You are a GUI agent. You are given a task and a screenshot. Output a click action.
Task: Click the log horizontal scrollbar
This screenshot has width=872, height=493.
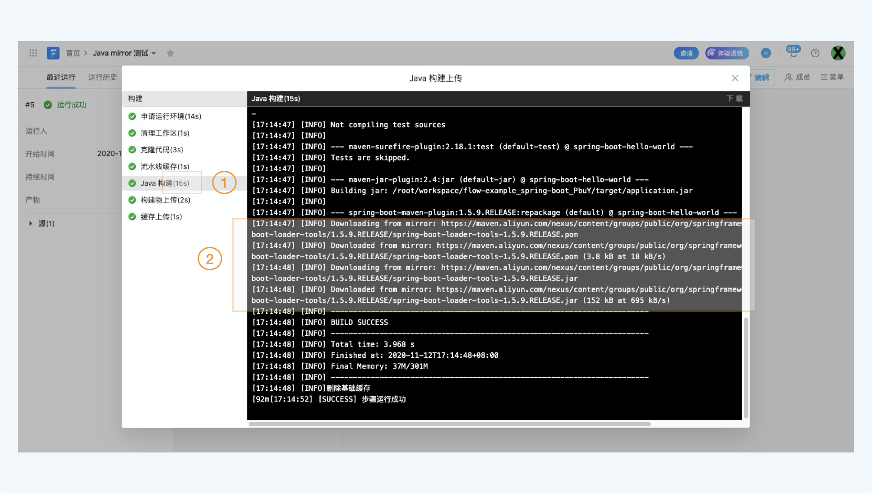tap(450, 424)
